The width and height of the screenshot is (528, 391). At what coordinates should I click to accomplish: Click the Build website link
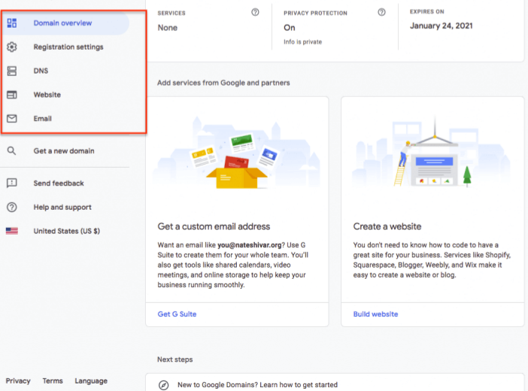[x=375, y=314]
